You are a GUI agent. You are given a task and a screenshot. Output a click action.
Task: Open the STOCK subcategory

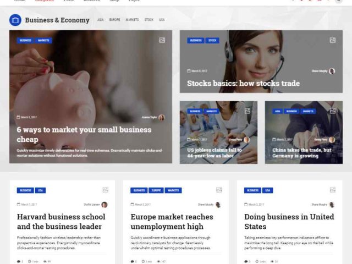pyautogui.click(x=149, y=20)
